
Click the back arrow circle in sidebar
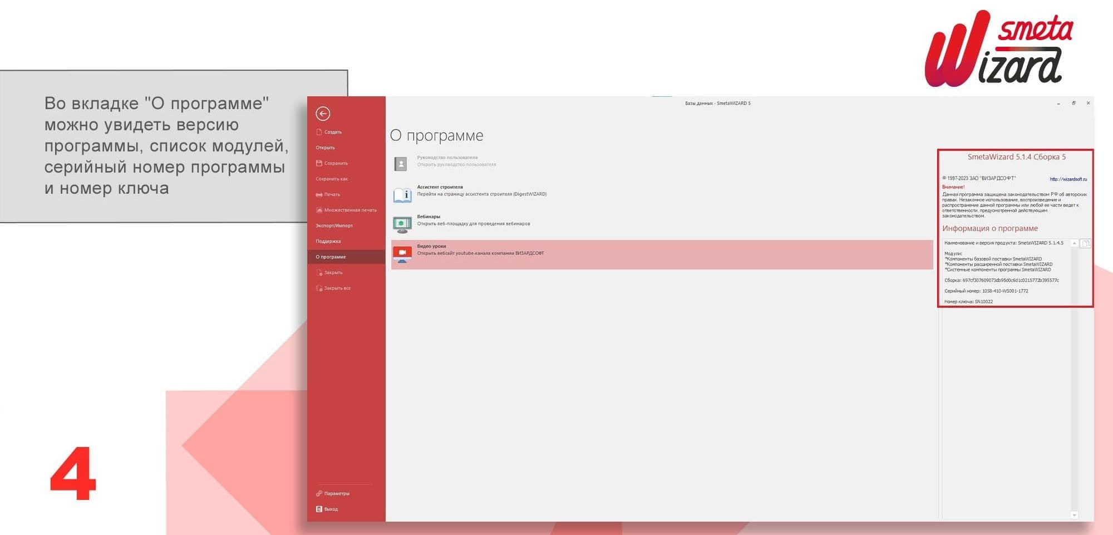pos(323,114)
